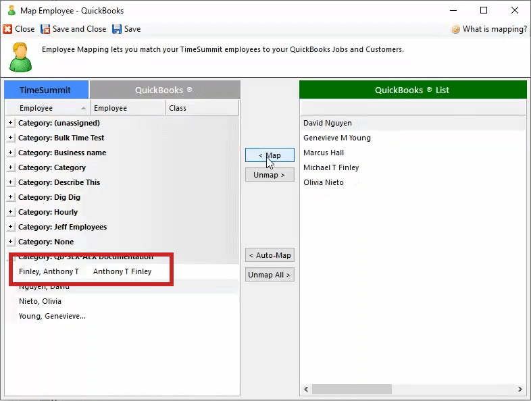531x401 pixels.
Task: Select the gray QuickBooks header tab
Action: [x=165, y=90]
